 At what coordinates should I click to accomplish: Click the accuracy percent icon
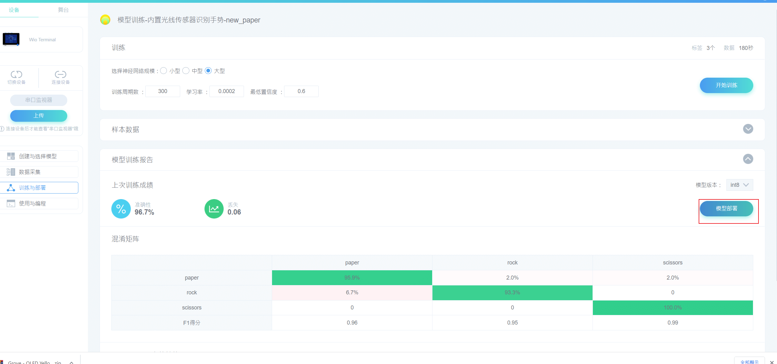(x=121, y=209)
